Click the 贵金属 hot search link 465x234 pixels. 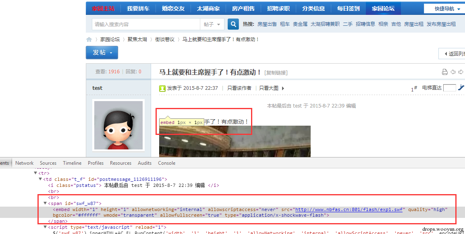click(300, 24)
